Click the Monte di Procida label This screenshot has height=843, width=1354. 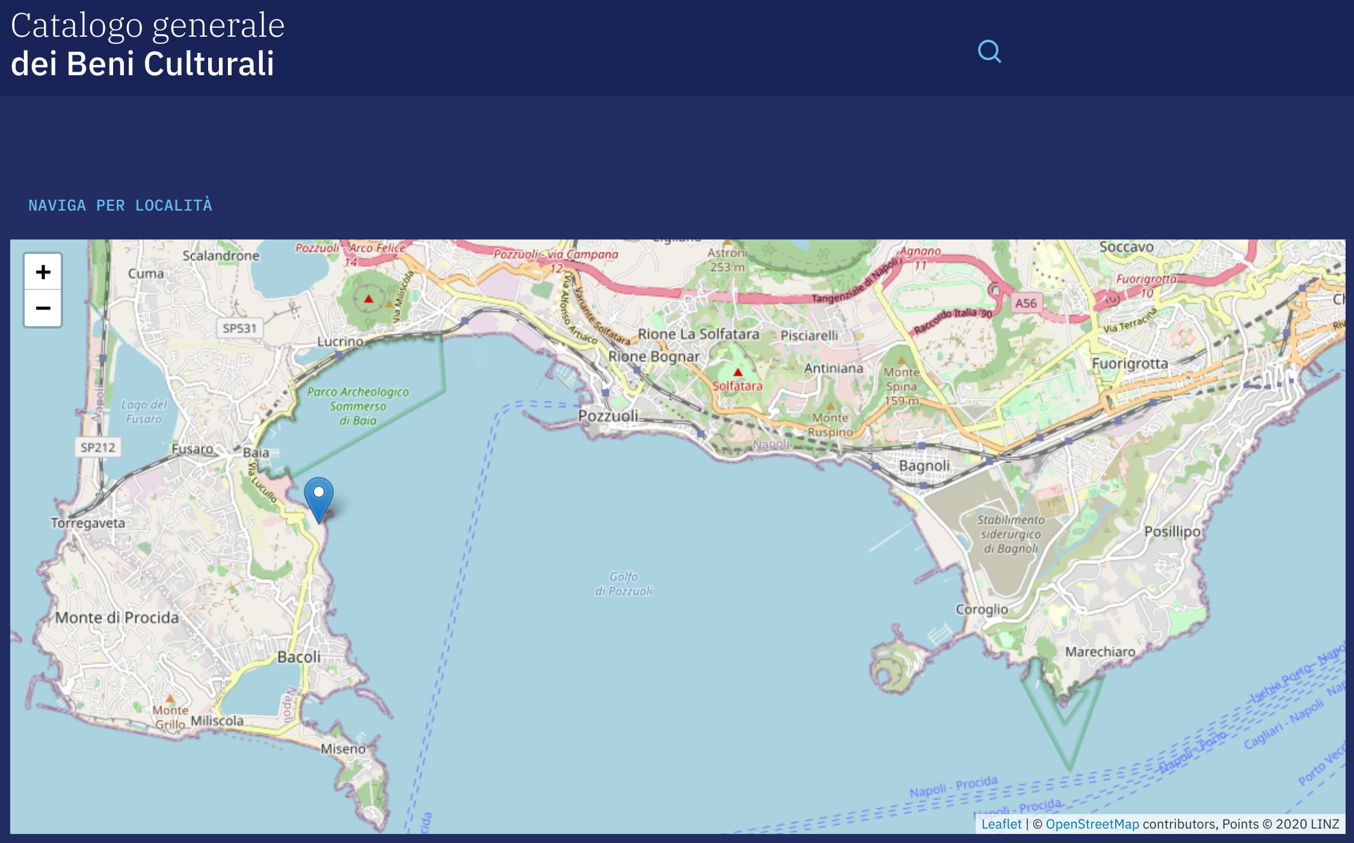pos(117,617)
